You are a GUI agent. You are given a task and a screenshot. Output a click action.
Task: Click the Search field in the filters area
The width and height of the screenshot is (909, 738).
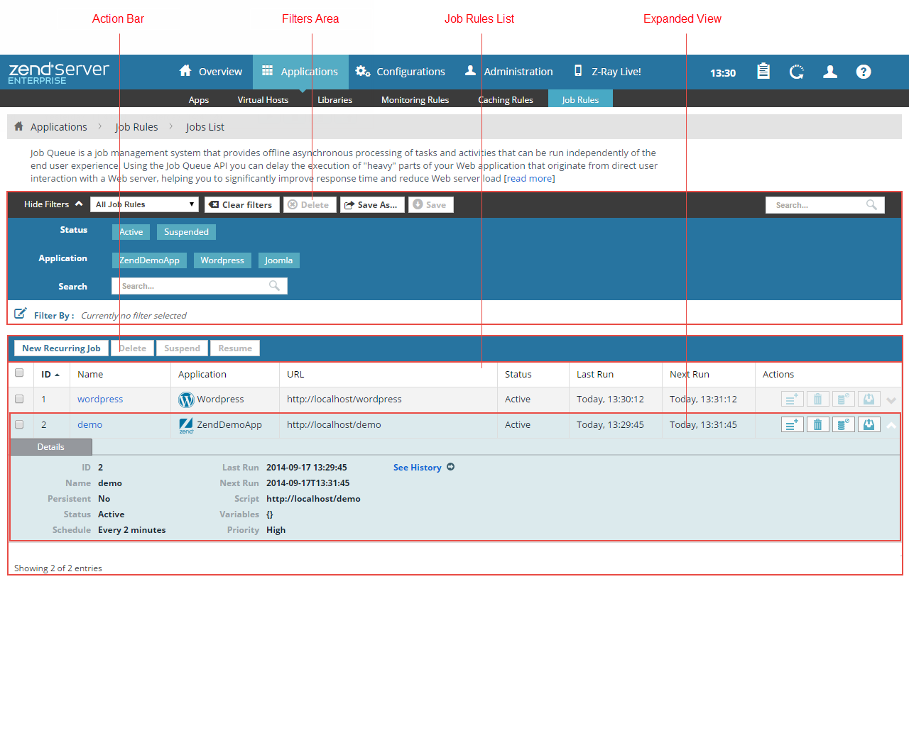point(193,286)
